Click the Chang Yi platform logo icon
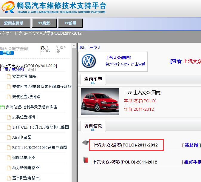Image resolution: width=201 pixels, height=182 pixels. coord(8,7)
